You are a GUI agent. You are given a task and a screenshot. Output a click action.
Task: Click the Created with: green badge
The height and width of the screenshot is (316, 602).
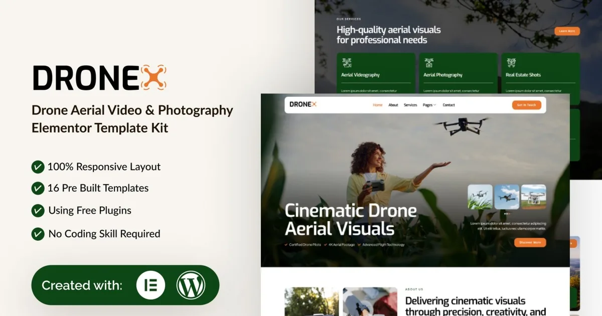click(x=125, y=285)
